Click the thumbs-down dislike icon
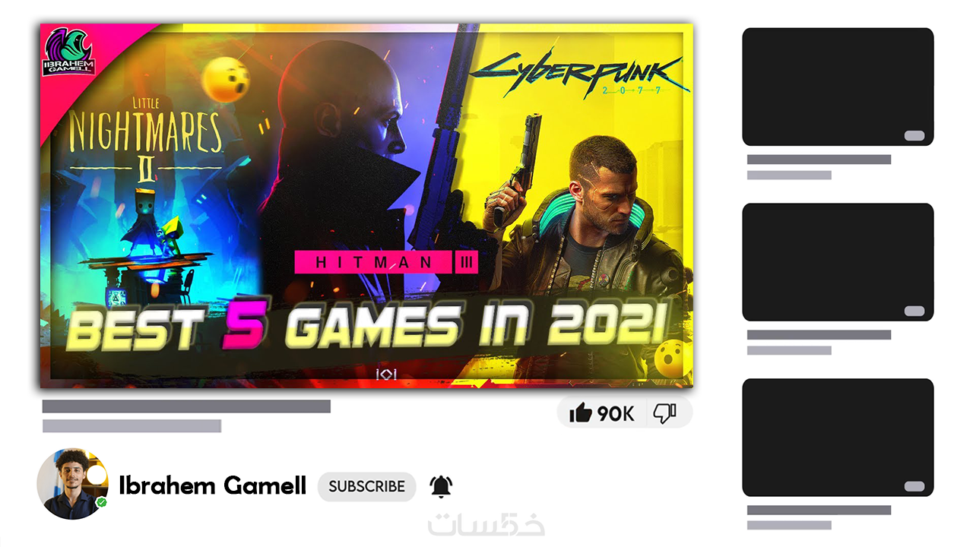Screen dimensions: 973x547 664,413
